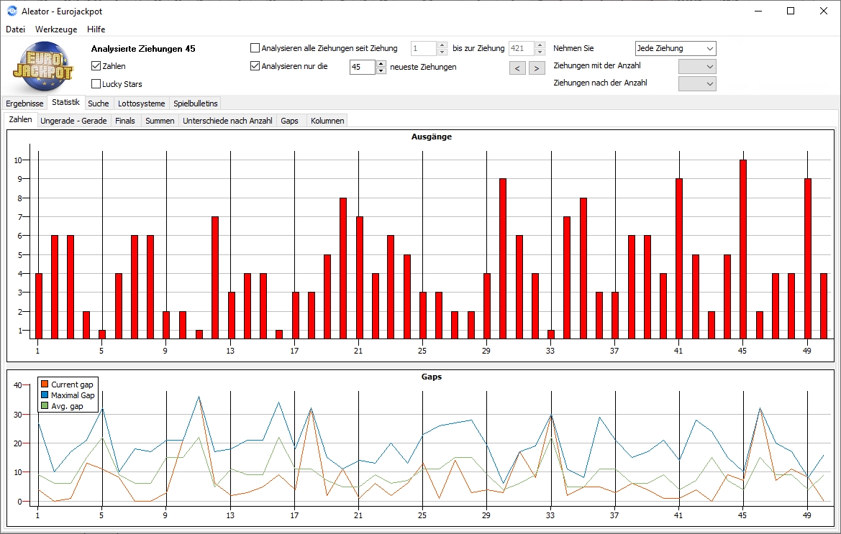The width and height of the screenshot is (841, 534).
Task: Click the newest draws field showing 45
Action: 363,67
